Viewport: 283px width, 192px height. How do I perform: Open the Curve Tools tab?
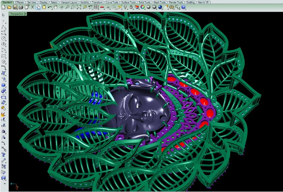112,2
